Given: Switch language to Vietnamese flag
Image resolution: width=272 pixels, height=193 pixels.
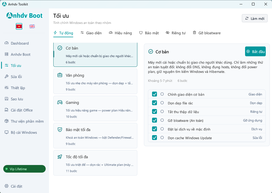Looking at the screenshot, I should (x=19, y=26).
